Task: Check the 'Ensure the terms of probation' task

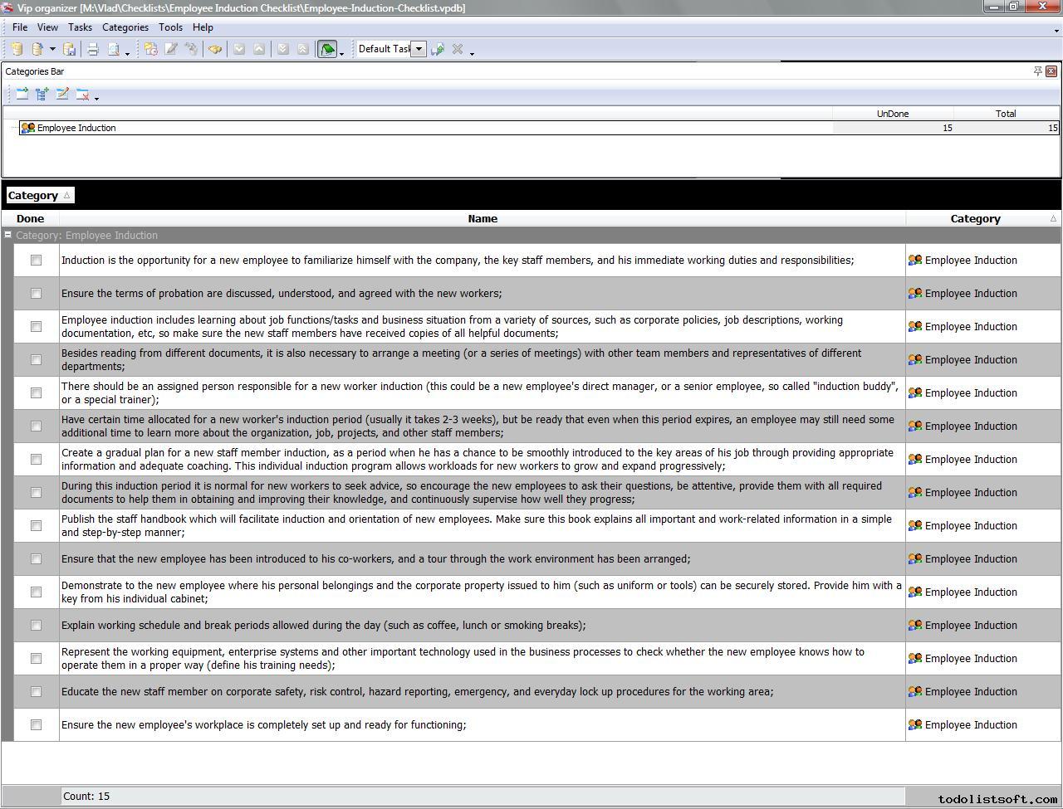Action: (36, 294)
